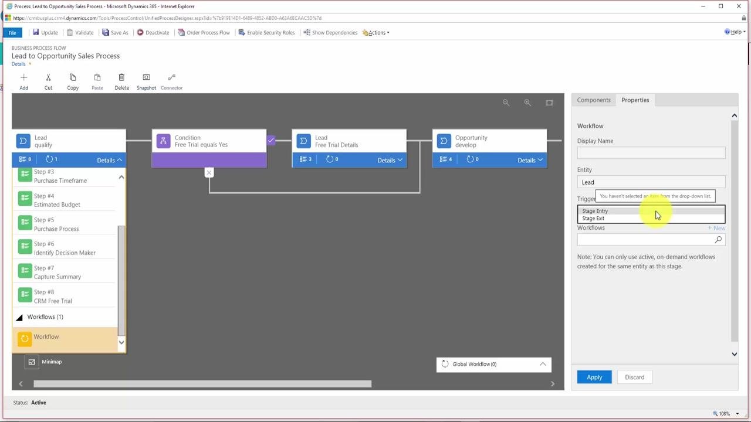Click Step #3 Purchase Timeframe icon
This screenshot has height=422, width=751.
click(x=24, y=176)
